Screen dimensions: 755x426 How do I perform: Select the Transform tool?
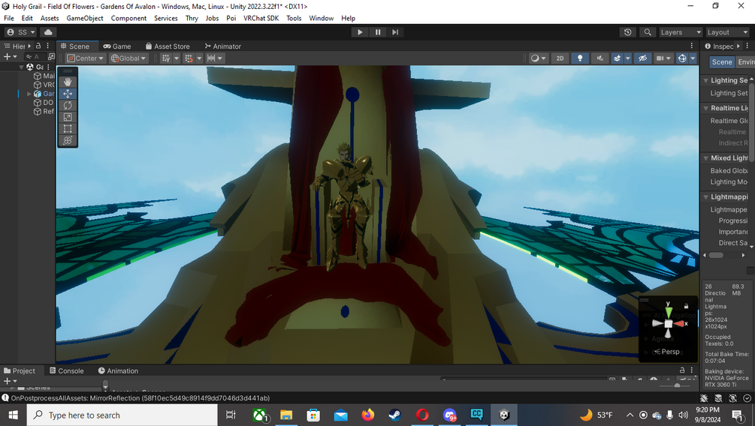[68, 140]
